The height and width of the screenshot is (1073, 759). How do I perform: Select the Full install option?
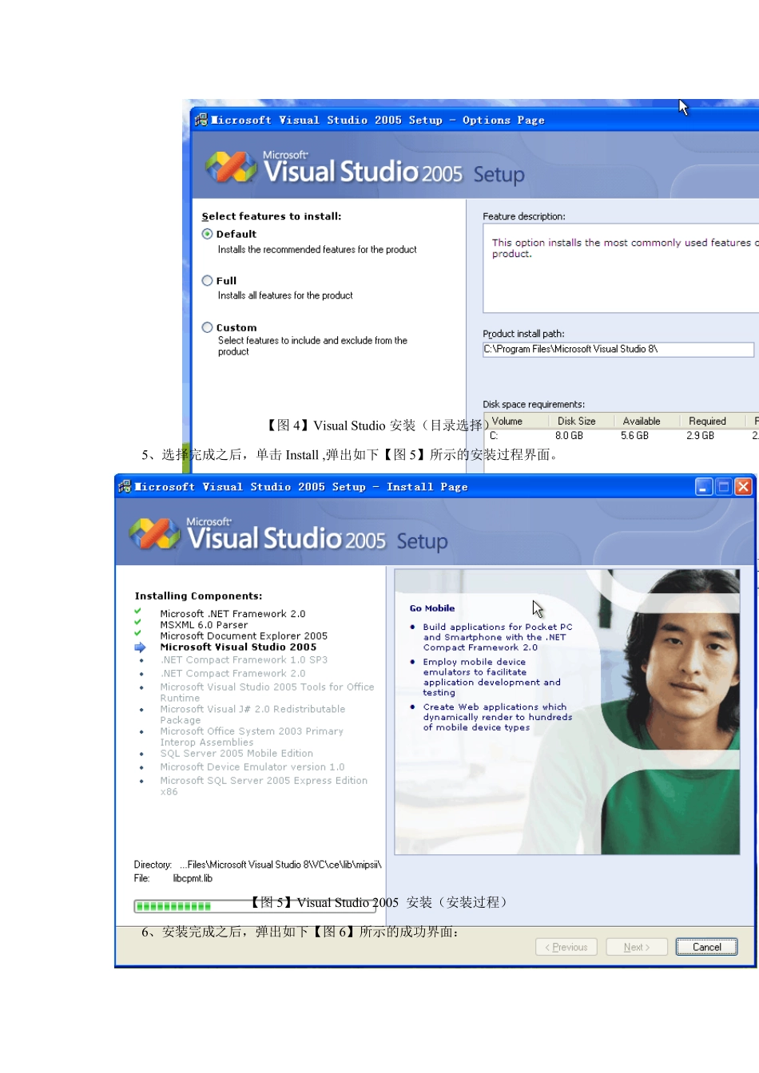click(x=208, y=281)
